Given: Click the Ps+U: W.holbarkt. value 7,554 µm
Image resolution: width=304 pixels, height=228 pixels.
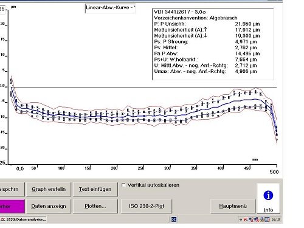Looking at the screenshot, I should coord(246,60).
